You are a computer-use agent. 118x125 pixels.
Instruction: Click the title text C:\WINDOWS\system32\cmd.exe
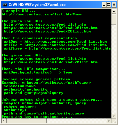37,5
